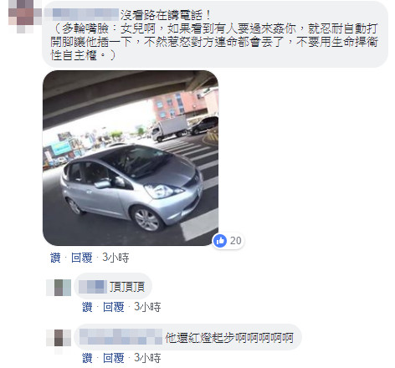Click 回覆 under 他還紅燈起步 reply
This screenshot has width=395, height=368.
(113, 358)
